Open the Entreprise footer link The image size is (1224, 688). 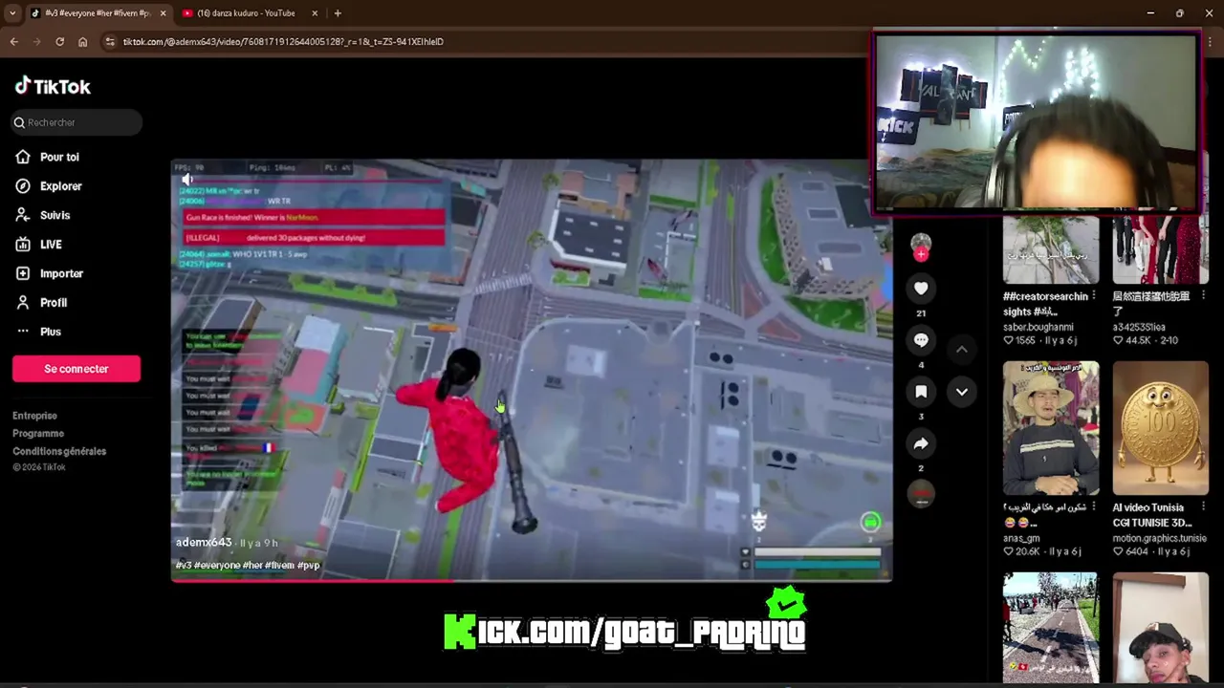click(x=34, y=416)
